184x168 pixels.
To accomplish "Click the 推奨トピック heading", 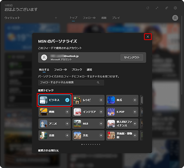I will tap(46, 90).
